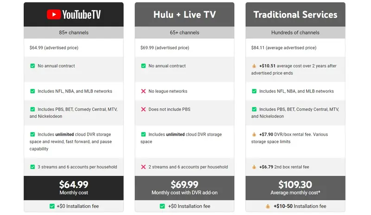This screenshot has height=215, width=371.
Task: Click Hulu unlimited cloud DVR checkmark
Action: [x=143, y=135]
